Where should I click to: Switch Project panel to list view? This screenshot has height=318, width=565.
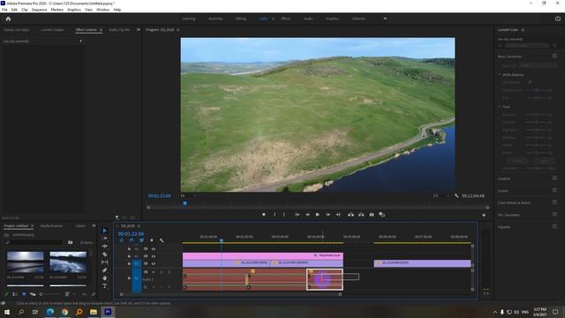point(15,294)
